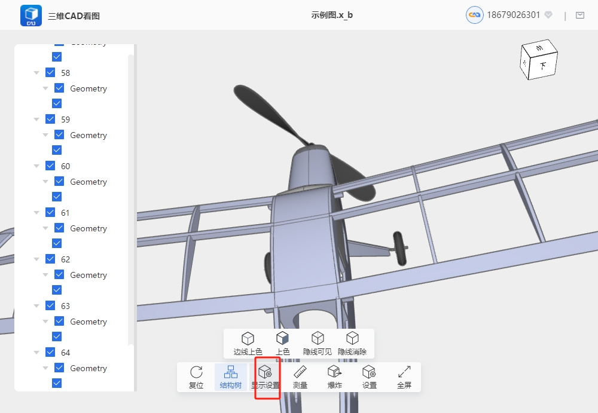Collapse tree node 59

click(36, 120)
